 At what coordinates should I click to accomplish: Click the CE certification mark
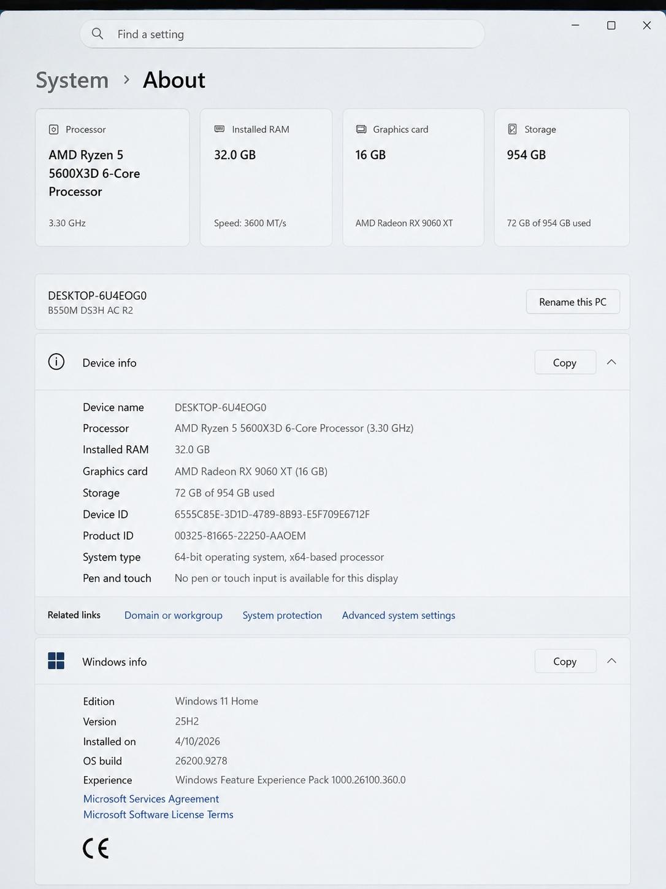[96, 848]
